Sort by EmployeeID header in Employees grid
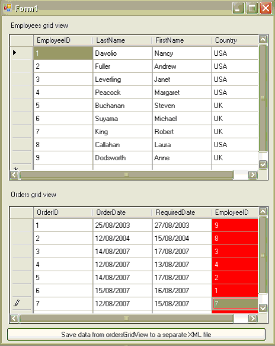This screenshot has height=346, width=275. 63,40
